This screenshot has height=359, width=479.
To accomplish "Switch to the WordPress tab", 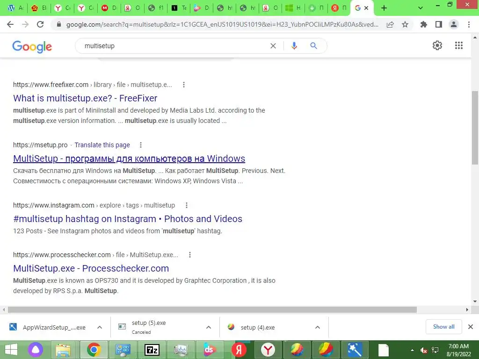I will [x=15, y=8].
